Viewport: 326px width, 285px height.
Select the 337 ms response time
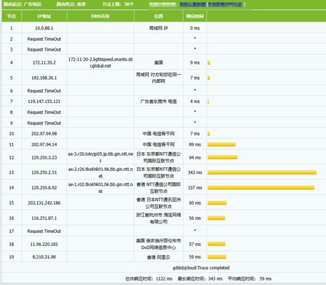[x=195, y=188]
